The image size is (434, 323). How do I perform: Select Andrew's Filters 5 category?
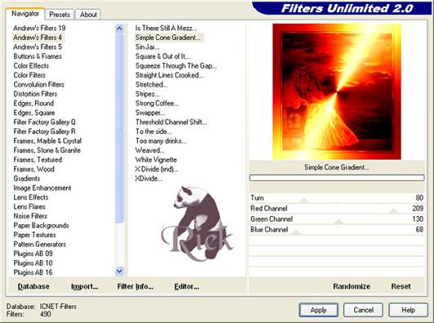(38, 46)
